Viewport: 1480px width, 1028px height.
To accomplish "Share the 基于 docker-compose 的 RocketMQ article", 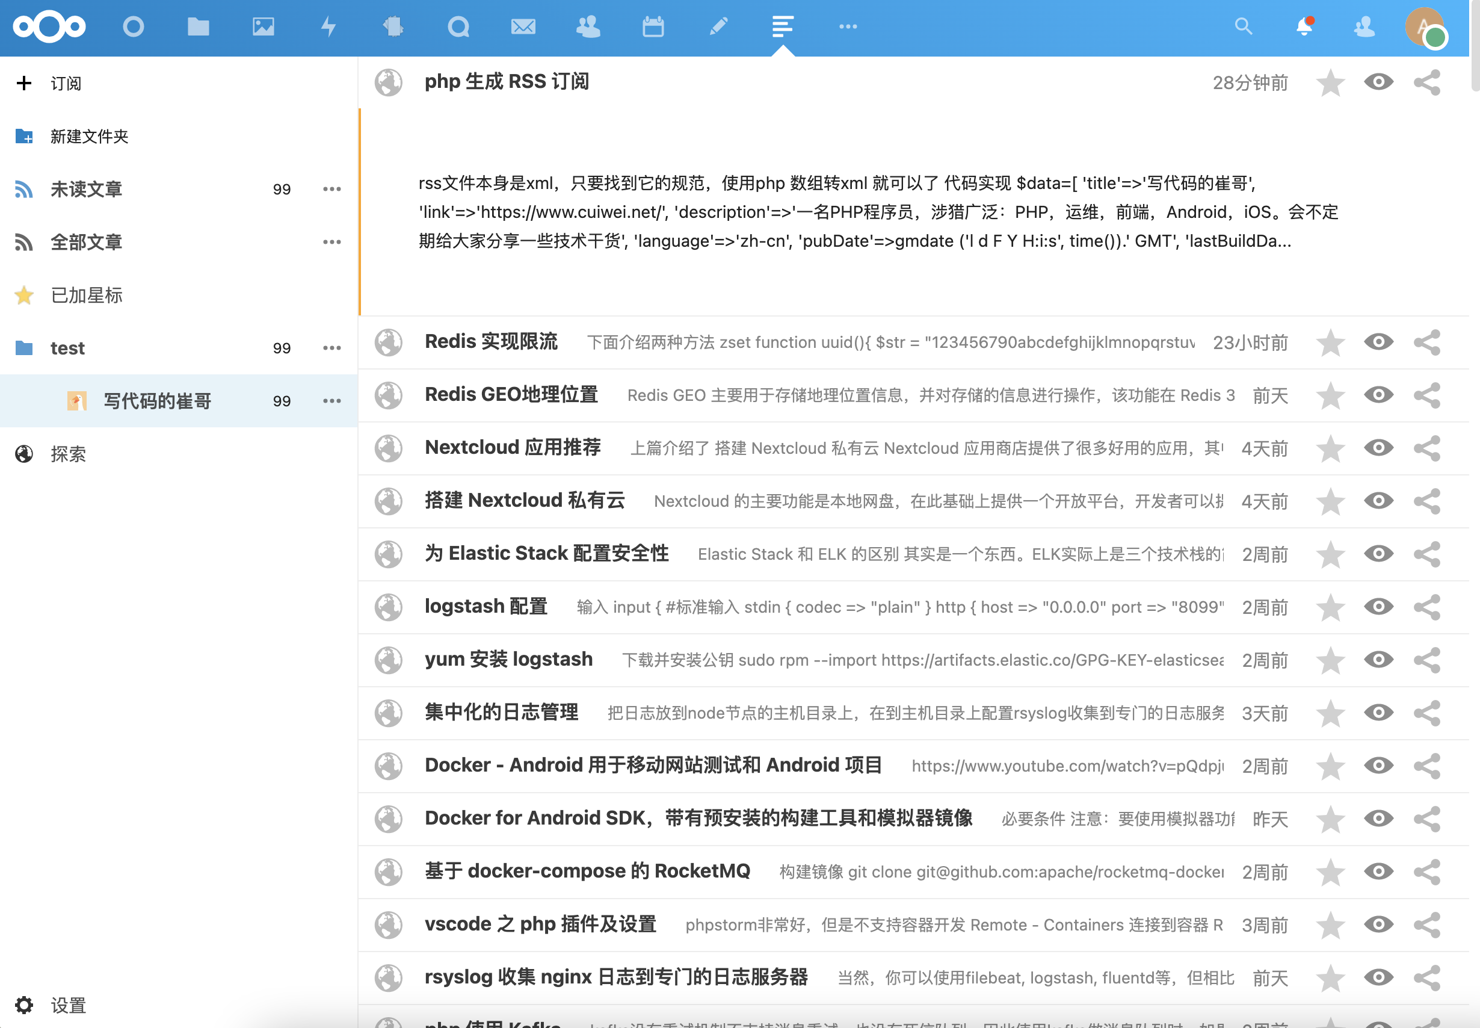I will 1427,872.
